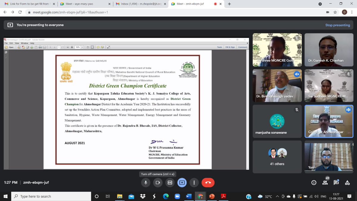Click Stop presenting
Screen dimensions: 357x201
pyautogui.click(x=337, y=25)
